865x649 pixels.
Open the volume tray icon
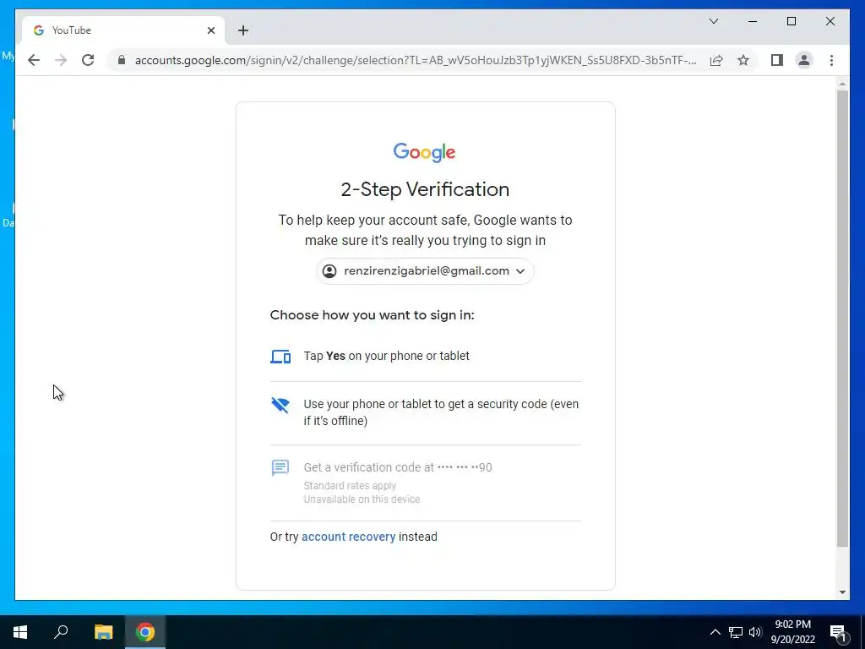755,632
